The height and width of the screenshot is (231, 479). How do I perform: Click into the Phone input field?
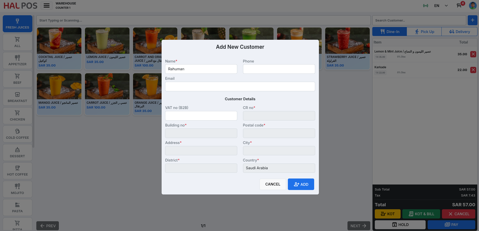(x=279, y=69)
